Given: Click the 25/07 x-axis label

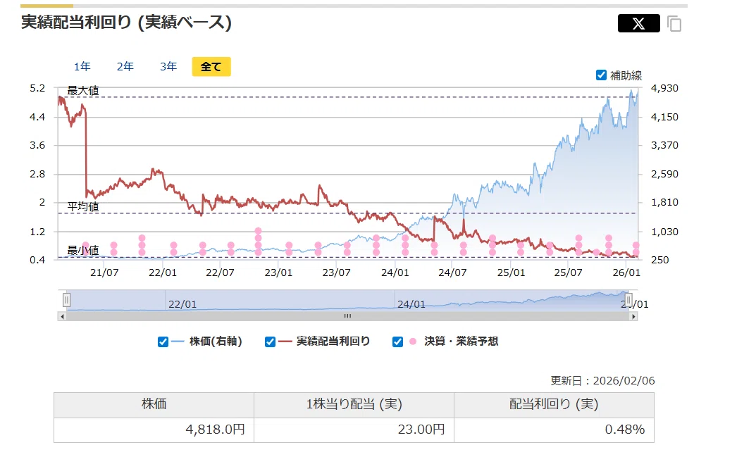Looking at the screenshot, I should click(x=568, y=273).
